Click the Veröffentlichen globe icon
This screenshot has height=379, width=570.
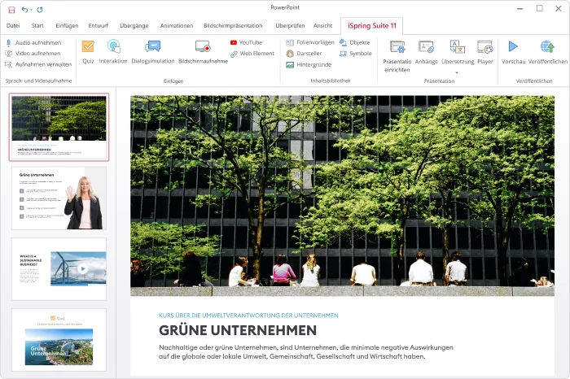pyautogui.click(x=547, y=46)
